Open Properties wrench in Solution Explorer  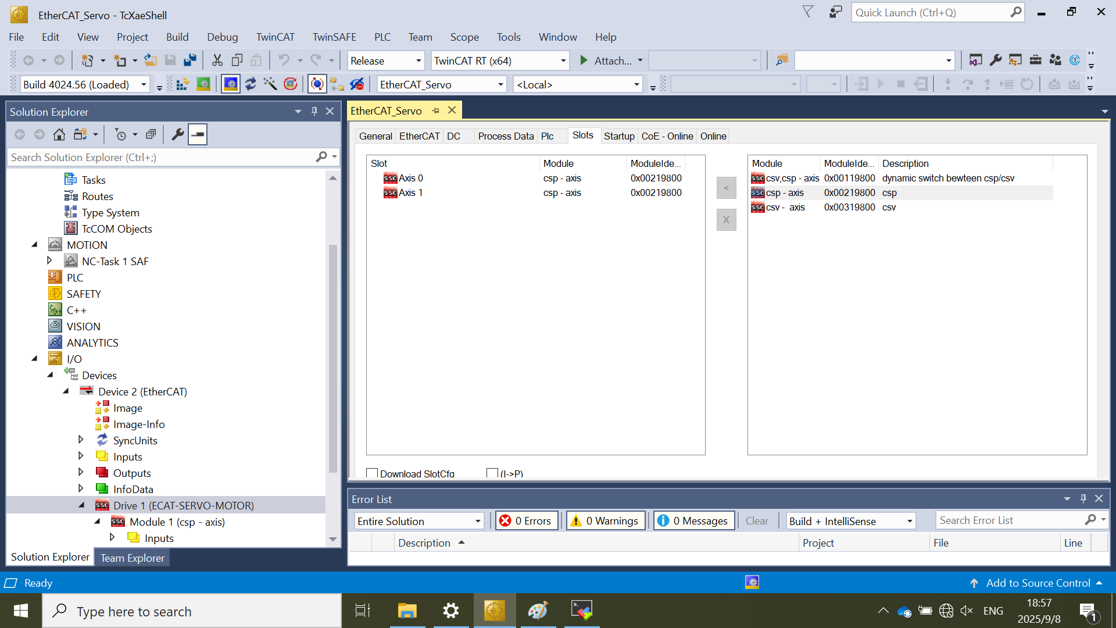[178, 135]
